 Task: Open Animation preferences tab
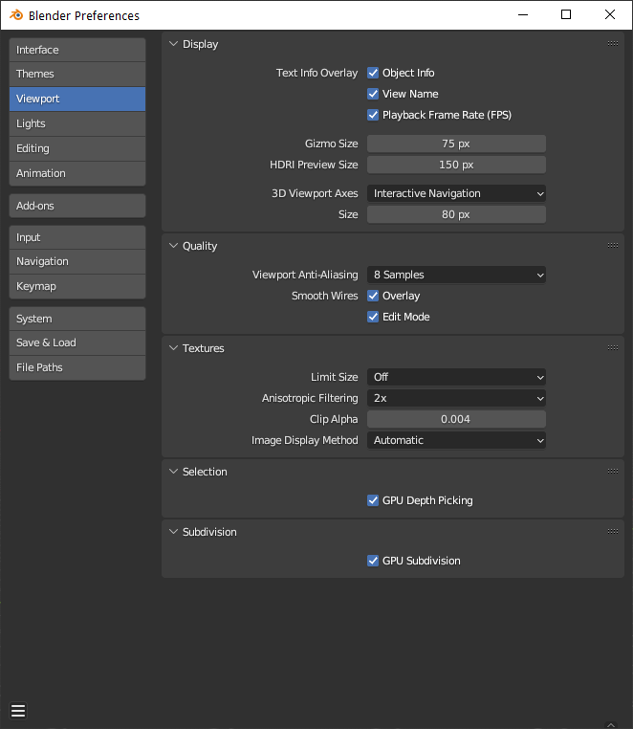[x=77, y=173]
